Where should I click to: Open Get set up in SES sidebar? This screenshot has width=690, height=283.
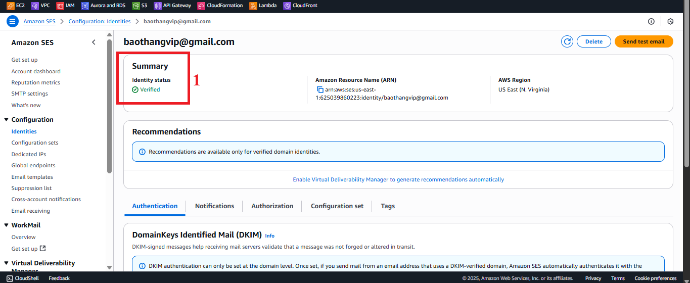point(24,60)
